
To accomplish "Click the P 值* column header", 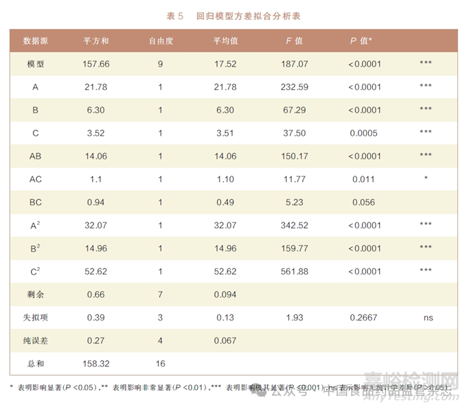I will 361,41.
